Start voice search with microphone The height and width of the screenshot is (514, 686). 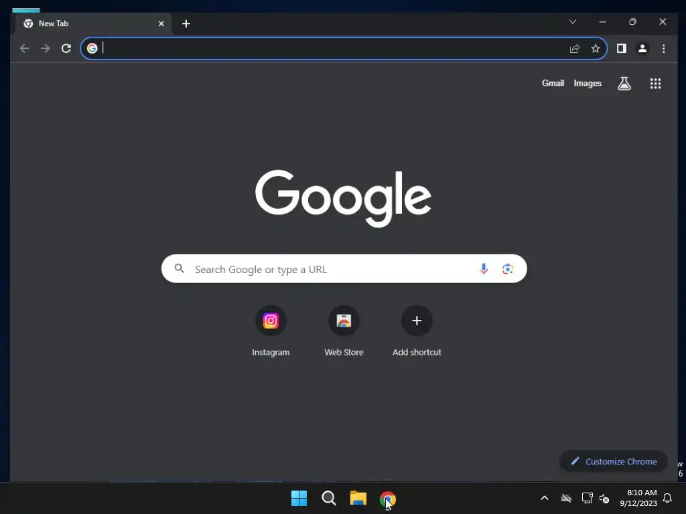[484, 269]
